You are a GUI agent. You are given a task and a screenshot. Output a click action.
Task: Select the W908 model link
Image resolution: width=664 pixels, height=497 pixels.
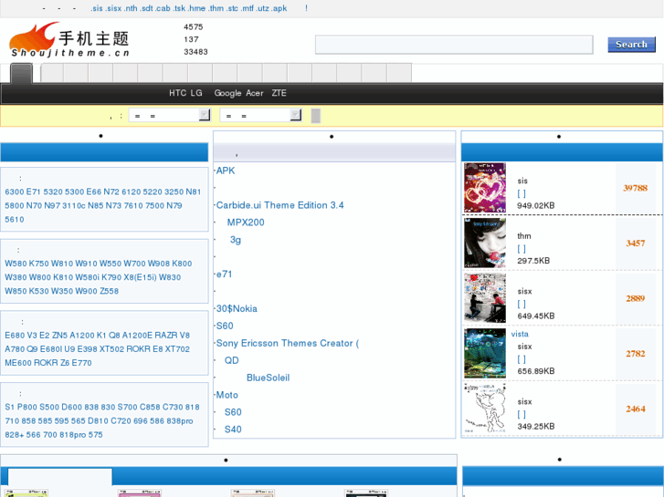click(158, 264)
